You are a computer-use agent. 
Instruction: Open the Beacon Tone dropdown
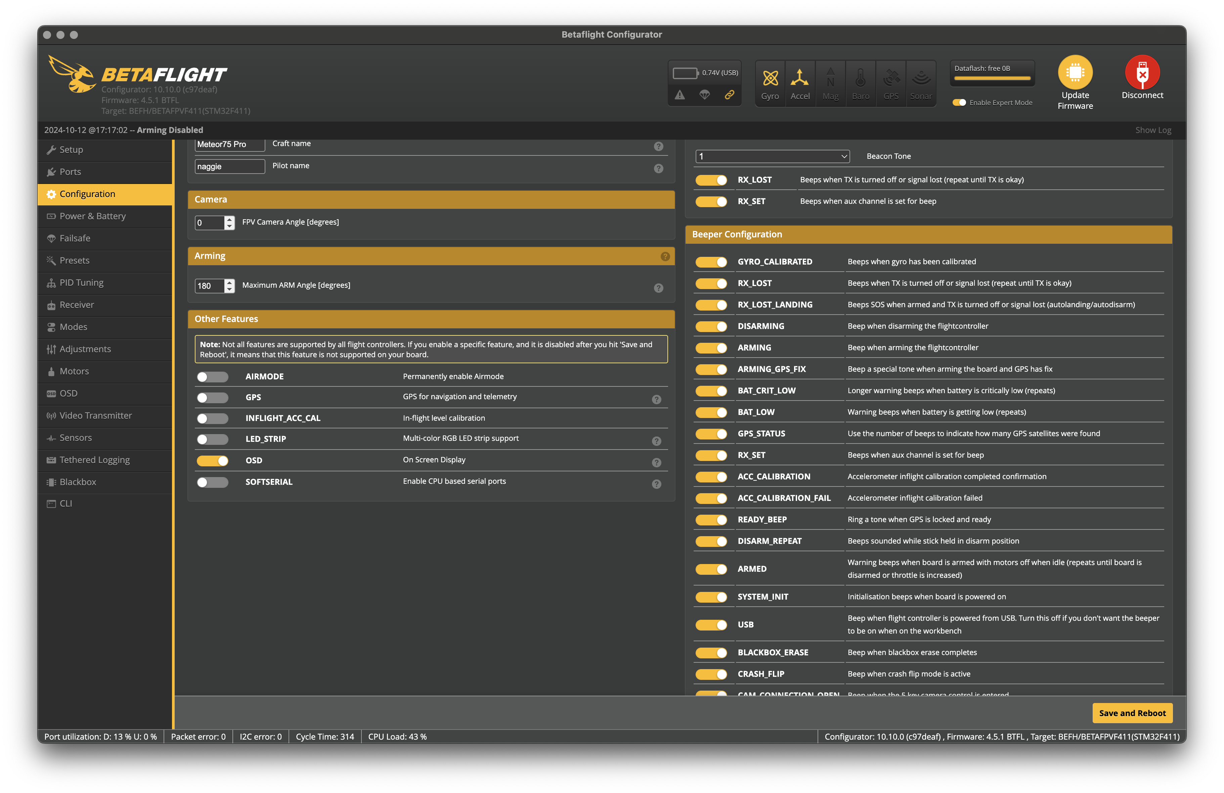coord(772,156)
